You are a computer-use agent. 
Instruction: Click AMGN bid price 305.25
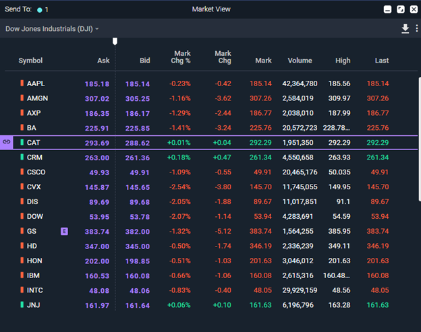pyautogui.click(x=138, y=99)
